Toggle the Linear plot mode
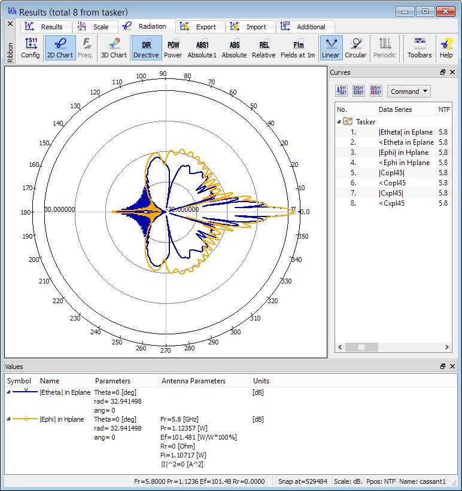462x491 pixels. pos(330,48)
